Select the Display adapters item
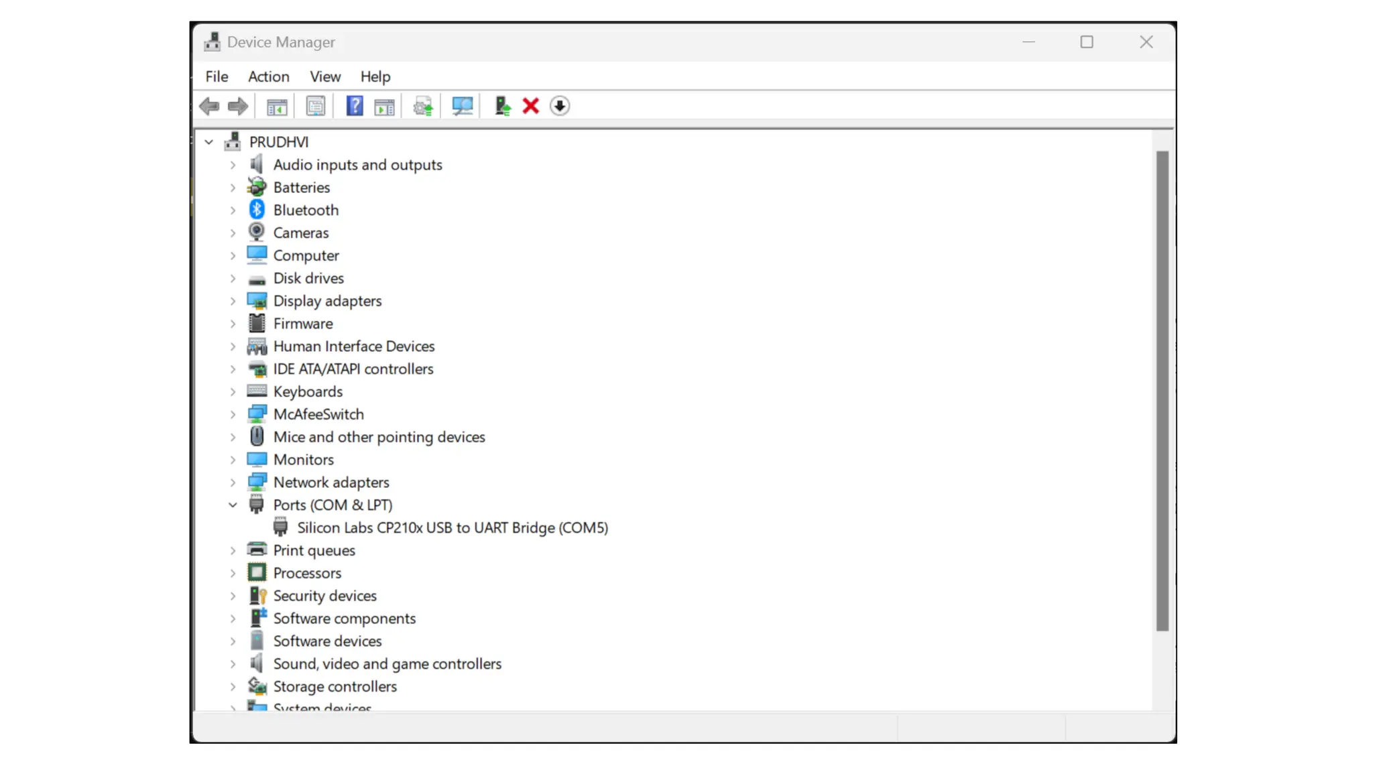The width and height of the screenshot is (1373, 772). (327, 301)
